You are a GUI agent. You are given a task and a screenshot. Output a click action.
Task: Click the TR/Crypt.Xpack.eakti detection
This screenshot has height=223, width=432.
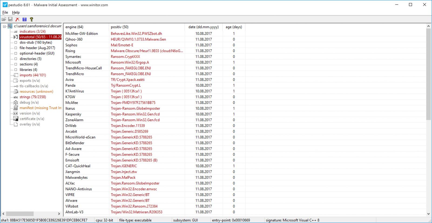click(127, 80)
